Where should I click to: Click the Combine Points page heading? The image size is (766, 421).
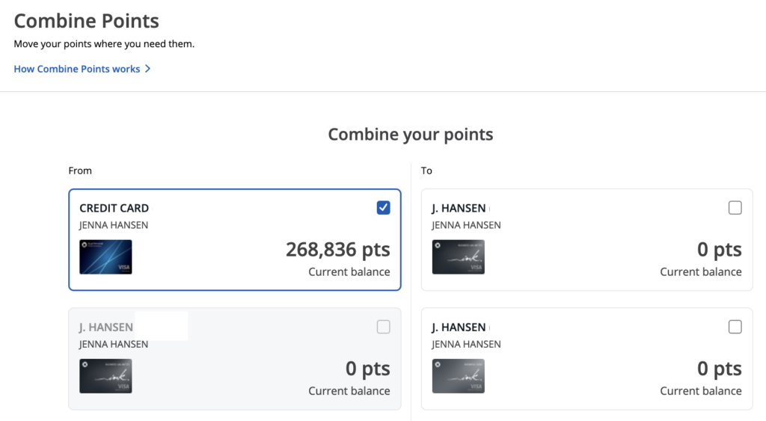point(86,21)
